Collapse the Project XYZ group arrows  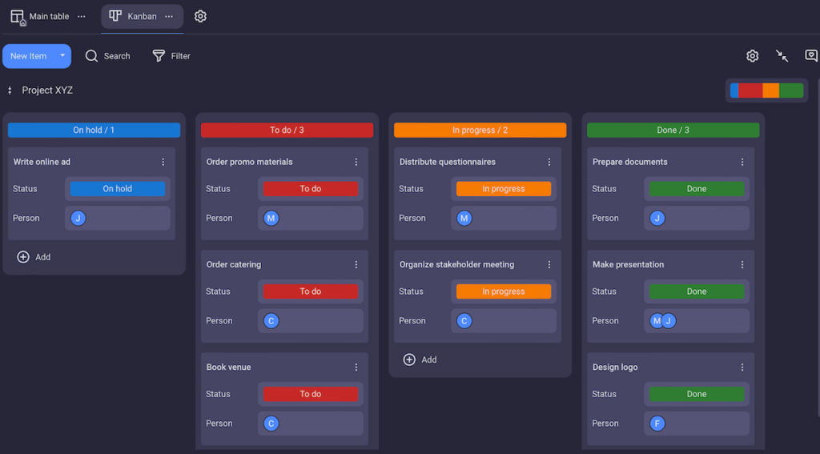point(10,90)
